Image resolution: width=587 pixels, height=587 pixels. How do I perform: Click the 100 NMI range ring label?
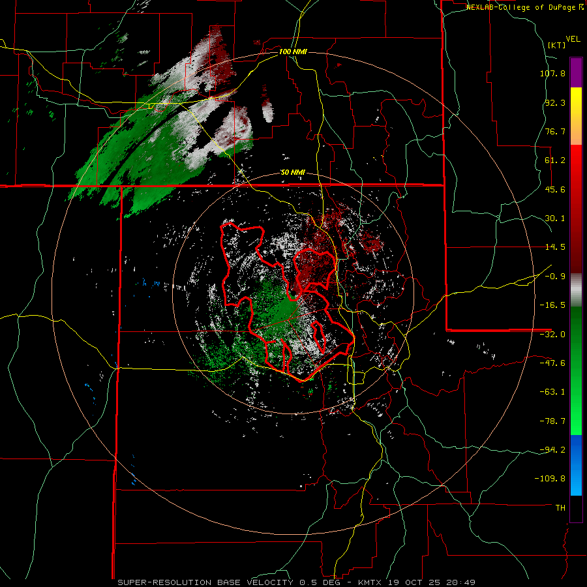tap(293, 52)
